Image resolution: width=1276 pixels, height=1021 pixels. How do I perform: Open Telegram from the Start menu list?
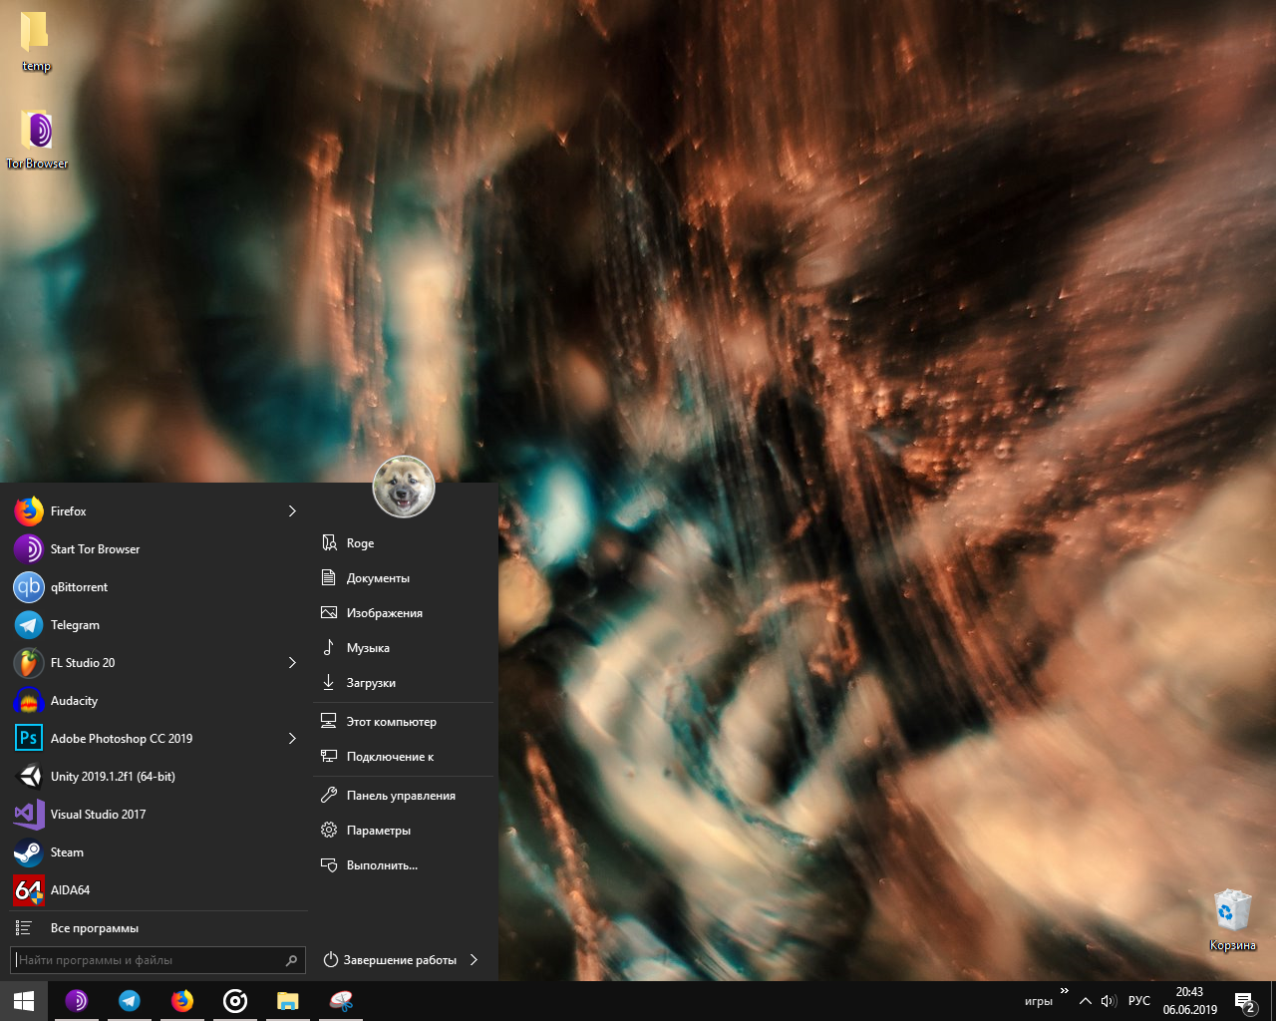click(x=75, y=625)
